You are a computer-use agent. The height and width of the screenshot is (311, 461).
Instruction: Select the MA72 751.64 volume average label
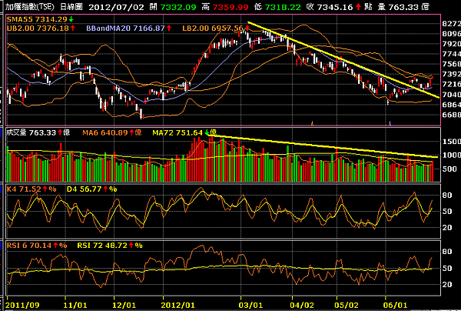click(178, 133)
